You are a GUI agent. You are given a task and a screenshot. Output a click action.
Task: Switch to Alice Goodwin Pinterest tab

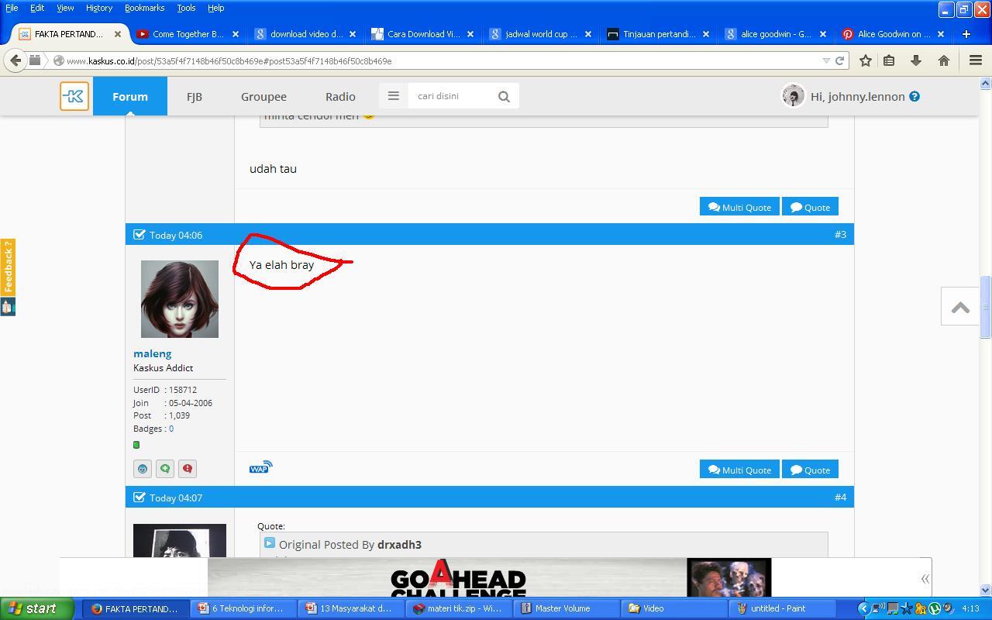point(894,34)
